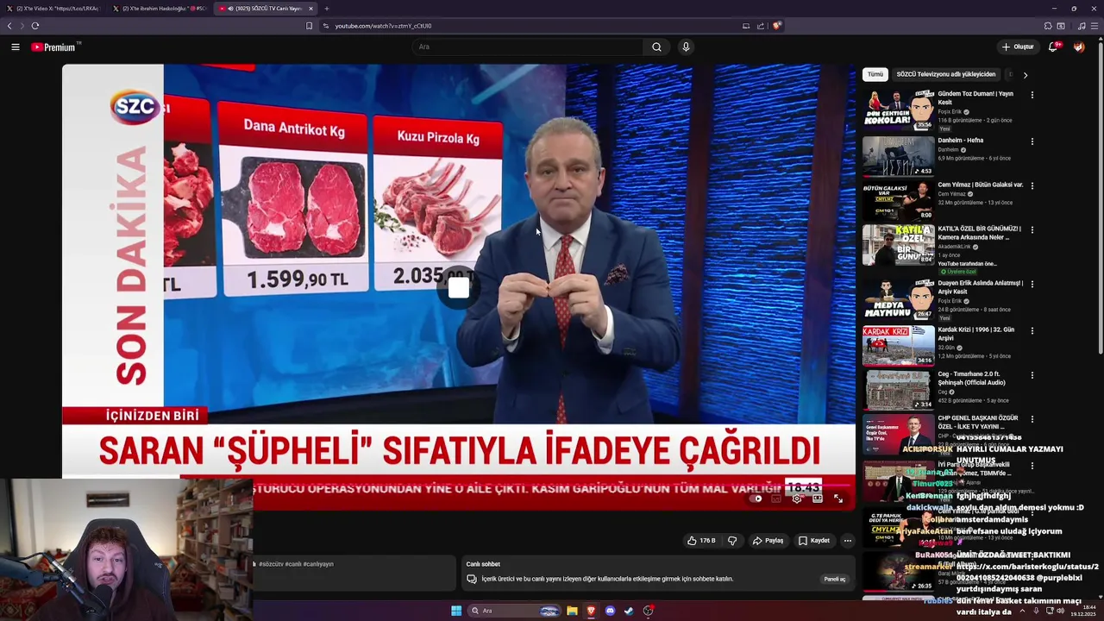1104x621 pixels.
Task: Close the SÖZCÜ TV browser tab
Action: (310, 9)
